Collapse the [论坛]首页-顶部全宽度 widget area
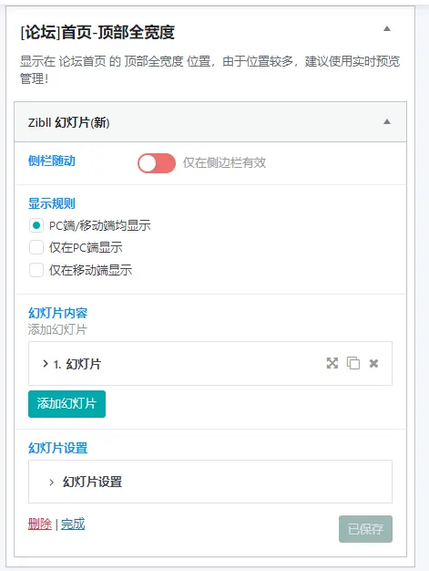Viewport: 429px width, 571px height. coord(387,28)
